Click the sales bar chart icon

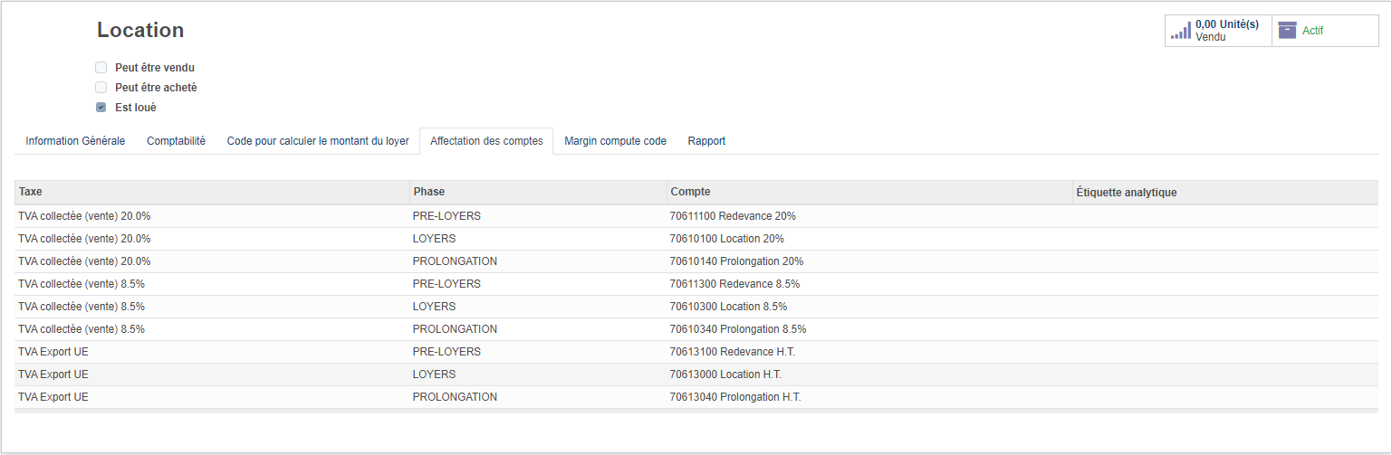coord(1180,31)
